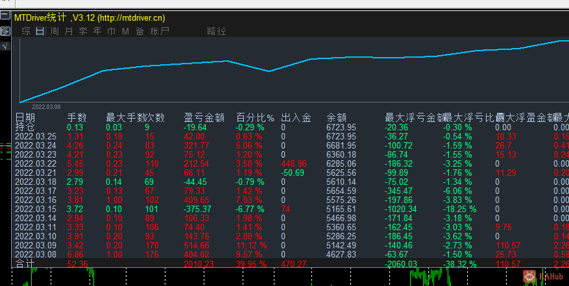The image size is (569, 286).
Task: Click the 4627.83 balance value
Action: pos(341,254)
